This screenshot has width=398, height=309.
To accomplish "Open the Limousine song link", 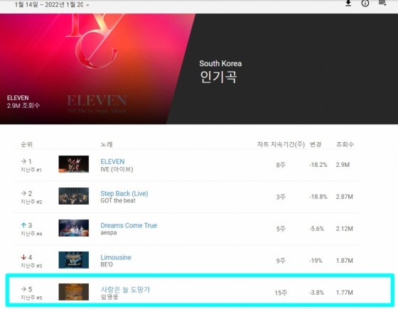I will pos(116,257).
